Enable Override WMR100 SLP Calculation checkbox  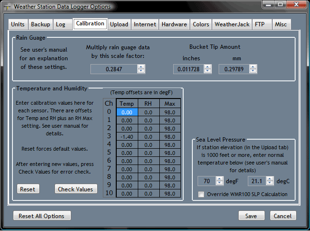click(x=201, y=194)
